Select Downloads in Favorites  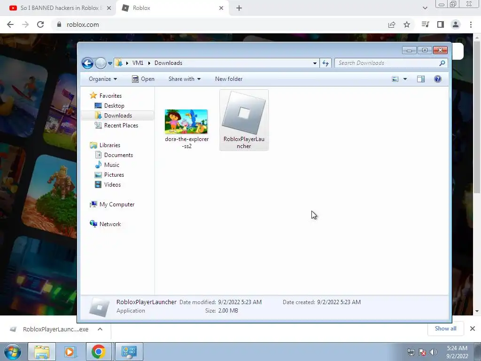pyautogui.click(x=114, y=116)
